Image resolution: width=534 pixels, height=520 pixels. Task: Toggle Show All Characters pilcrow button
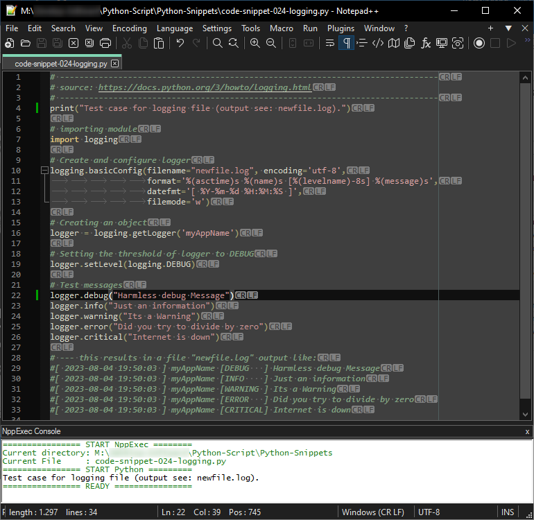(346, 43)
